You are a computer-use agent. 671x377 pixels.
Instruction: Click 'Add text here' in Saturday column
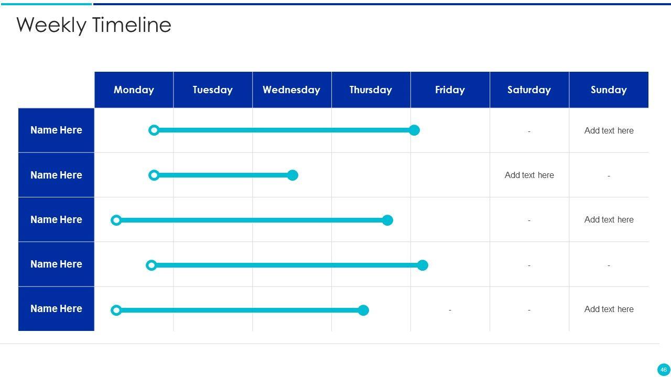[x=529, y=175]
